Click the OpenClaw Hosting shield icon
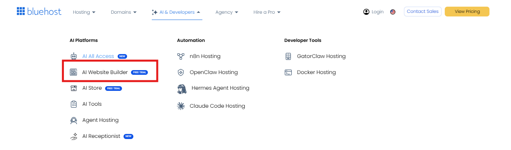The height and width of the screenshot is (150, 511). coord(181,72)
